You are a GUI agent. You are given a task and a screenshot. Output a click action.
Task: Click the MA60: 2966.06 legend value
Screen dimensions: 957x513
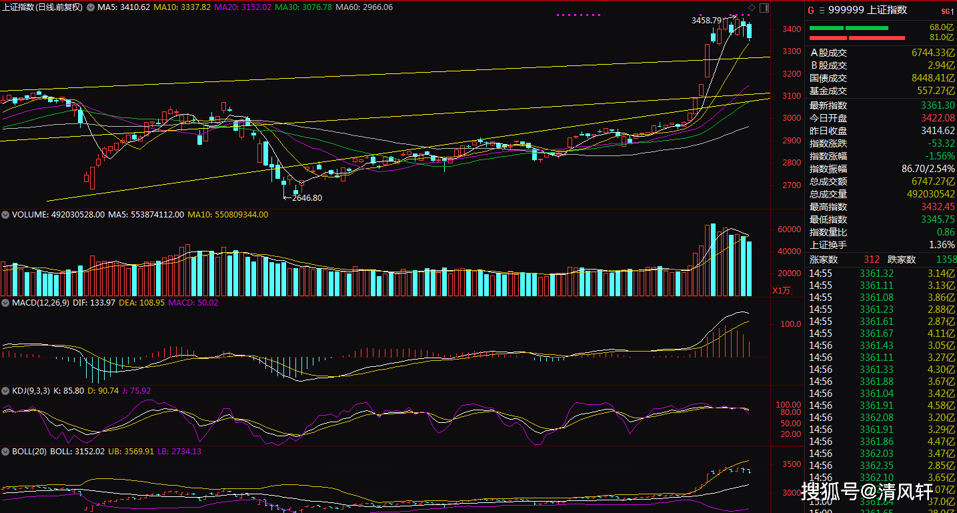point(365,7)
